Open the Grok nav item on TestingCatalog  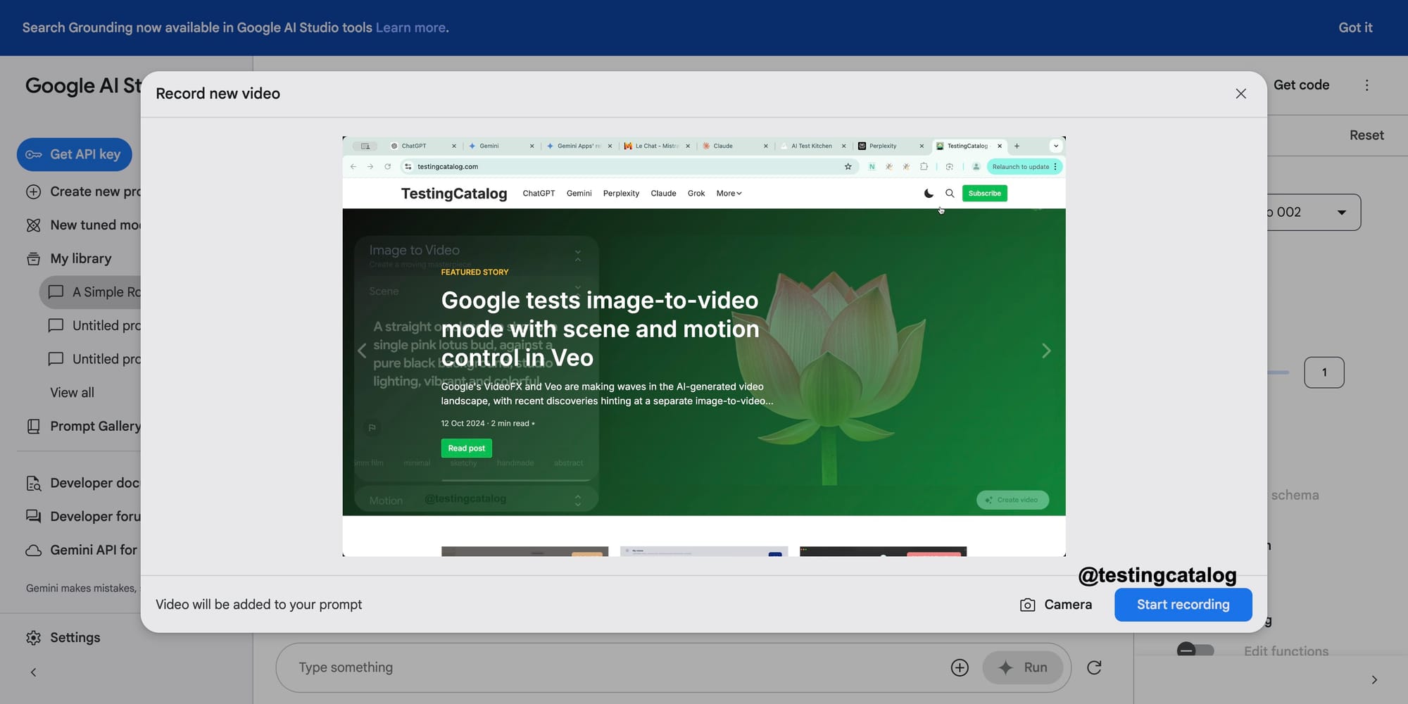(x=696, y=193)
